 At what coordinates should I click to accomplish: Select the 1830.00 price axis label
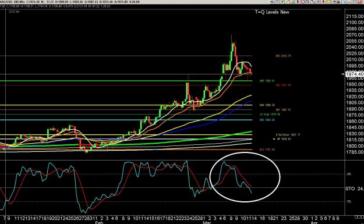pos(355,134)
